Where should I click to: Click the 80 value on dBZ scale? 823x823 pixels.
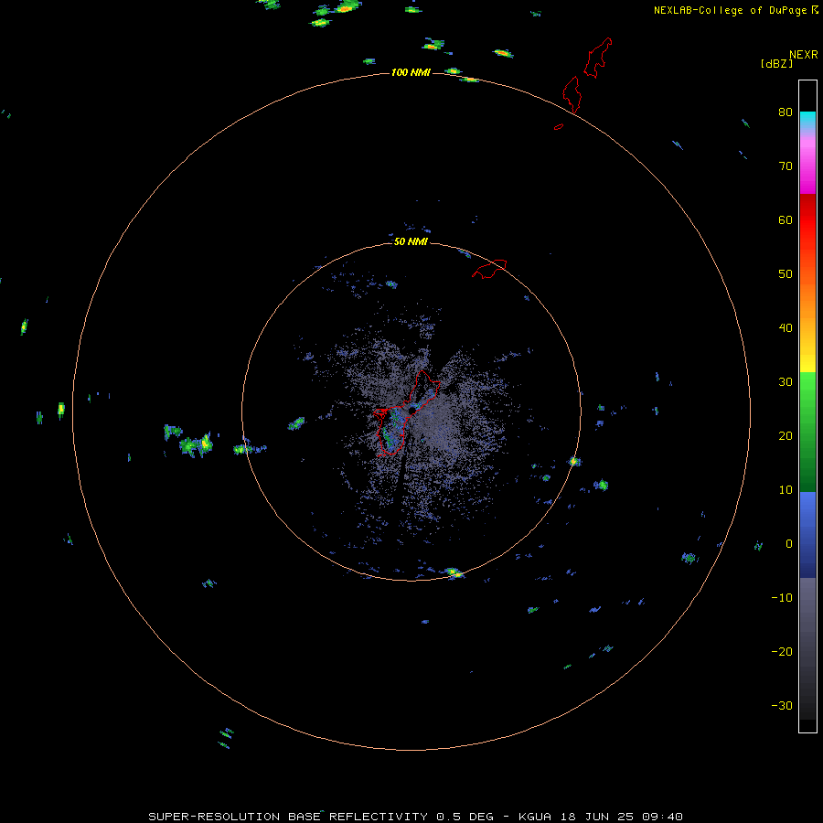point(786,112)
